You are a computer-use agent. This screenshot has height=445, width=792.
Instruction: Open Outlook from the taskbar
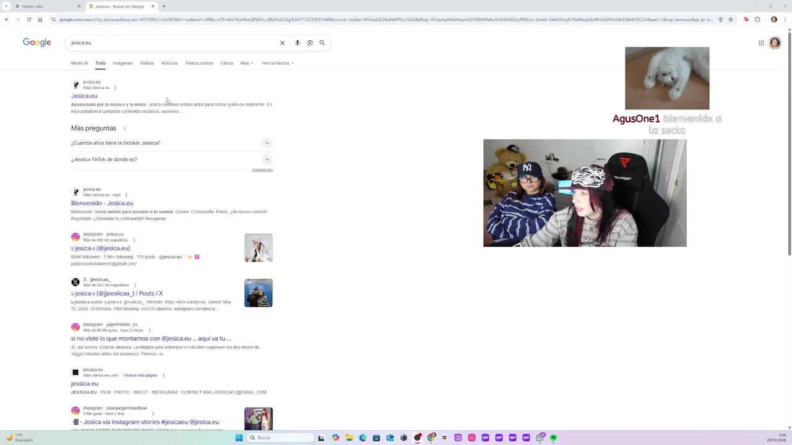click(x=390, y=438)
